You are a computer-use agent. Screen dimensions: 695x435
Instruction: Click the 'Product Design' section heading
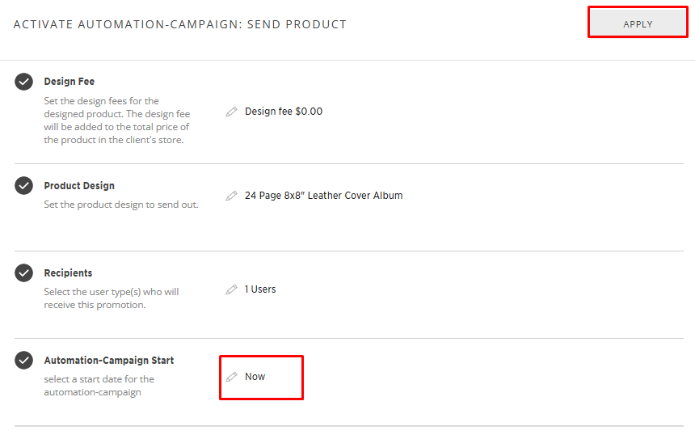(x=79, y=186)
